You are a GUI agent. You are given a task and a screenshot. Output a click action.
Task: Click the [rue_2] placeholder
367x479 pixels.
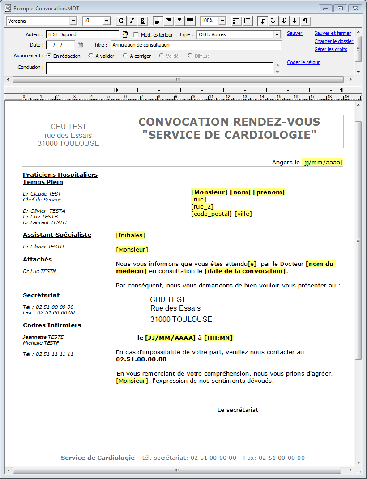coord(202,206)
